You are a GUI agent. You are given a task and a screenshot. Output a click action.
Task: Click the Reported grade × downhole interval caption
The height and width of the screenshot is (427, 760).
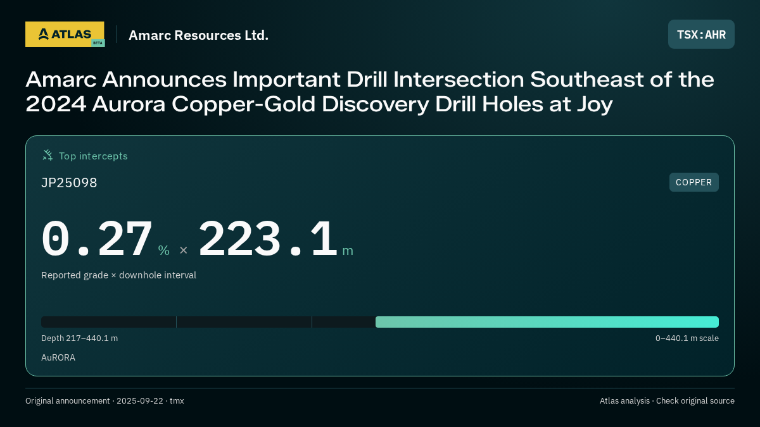(118, 275)
